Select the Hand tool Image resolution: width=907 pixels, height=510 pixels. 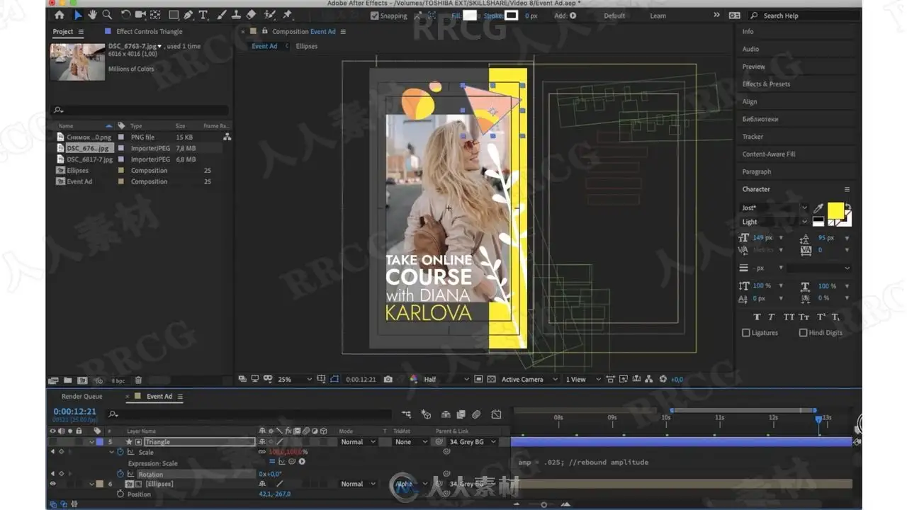click(93, 15)
